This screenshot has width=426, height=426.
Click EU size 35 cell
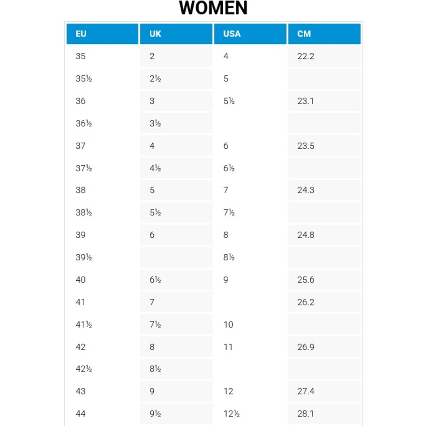click(x=102, y=56)
